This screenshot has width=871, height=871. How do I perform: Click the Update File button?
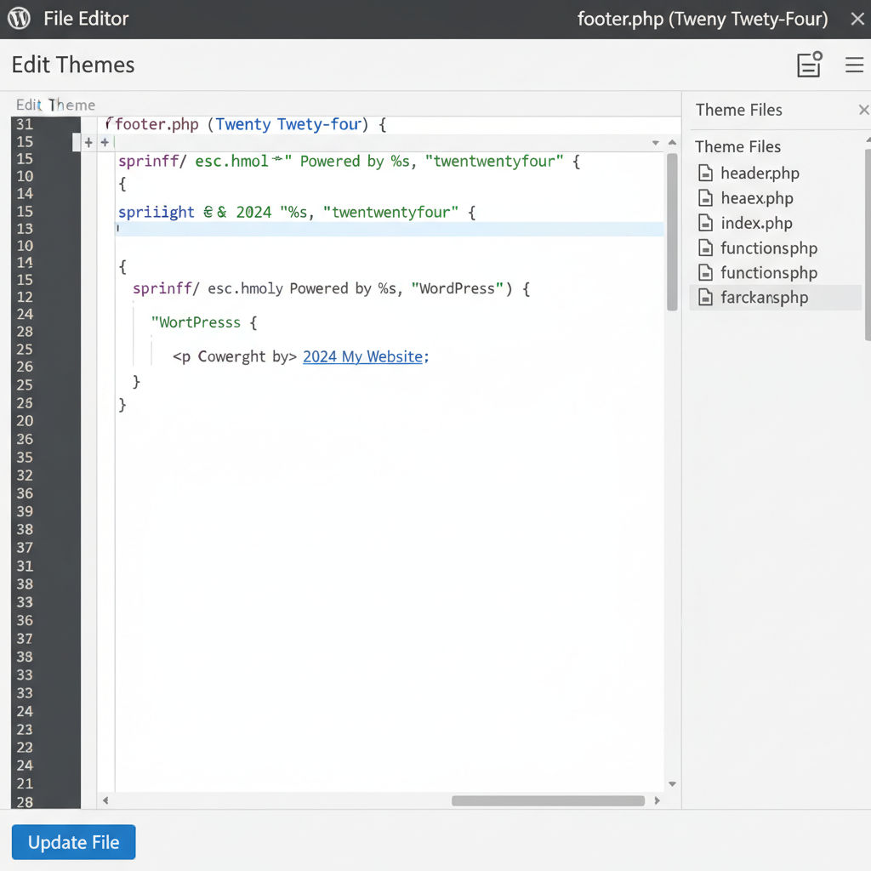tap(73, 842)
